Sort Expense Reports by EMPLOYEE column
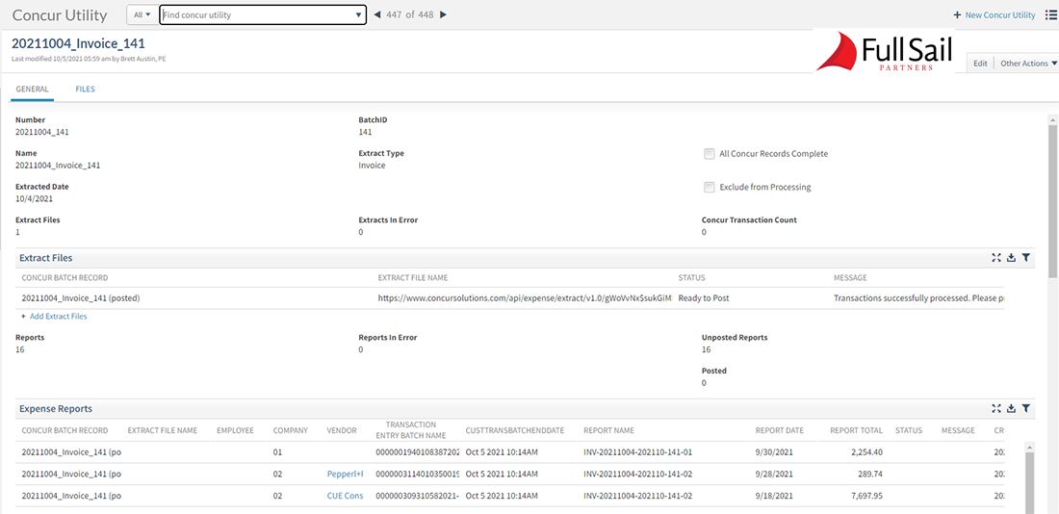 click(x=235, y=430)
